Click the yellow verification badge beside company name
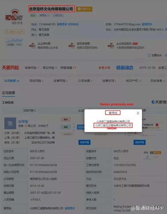Image resolution: width=167 pixels, height=214 pixels. tap(84, 9)
